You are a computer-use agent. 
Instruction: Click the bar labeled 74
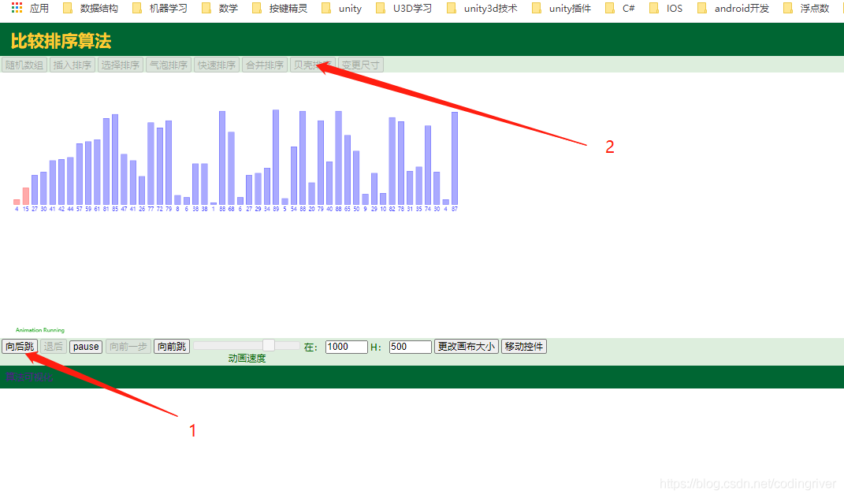click(427, 165)
